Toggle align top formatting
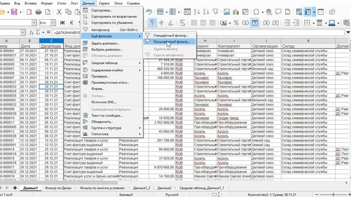The height and width of the screenshot is (197, 351). (152, 22)
